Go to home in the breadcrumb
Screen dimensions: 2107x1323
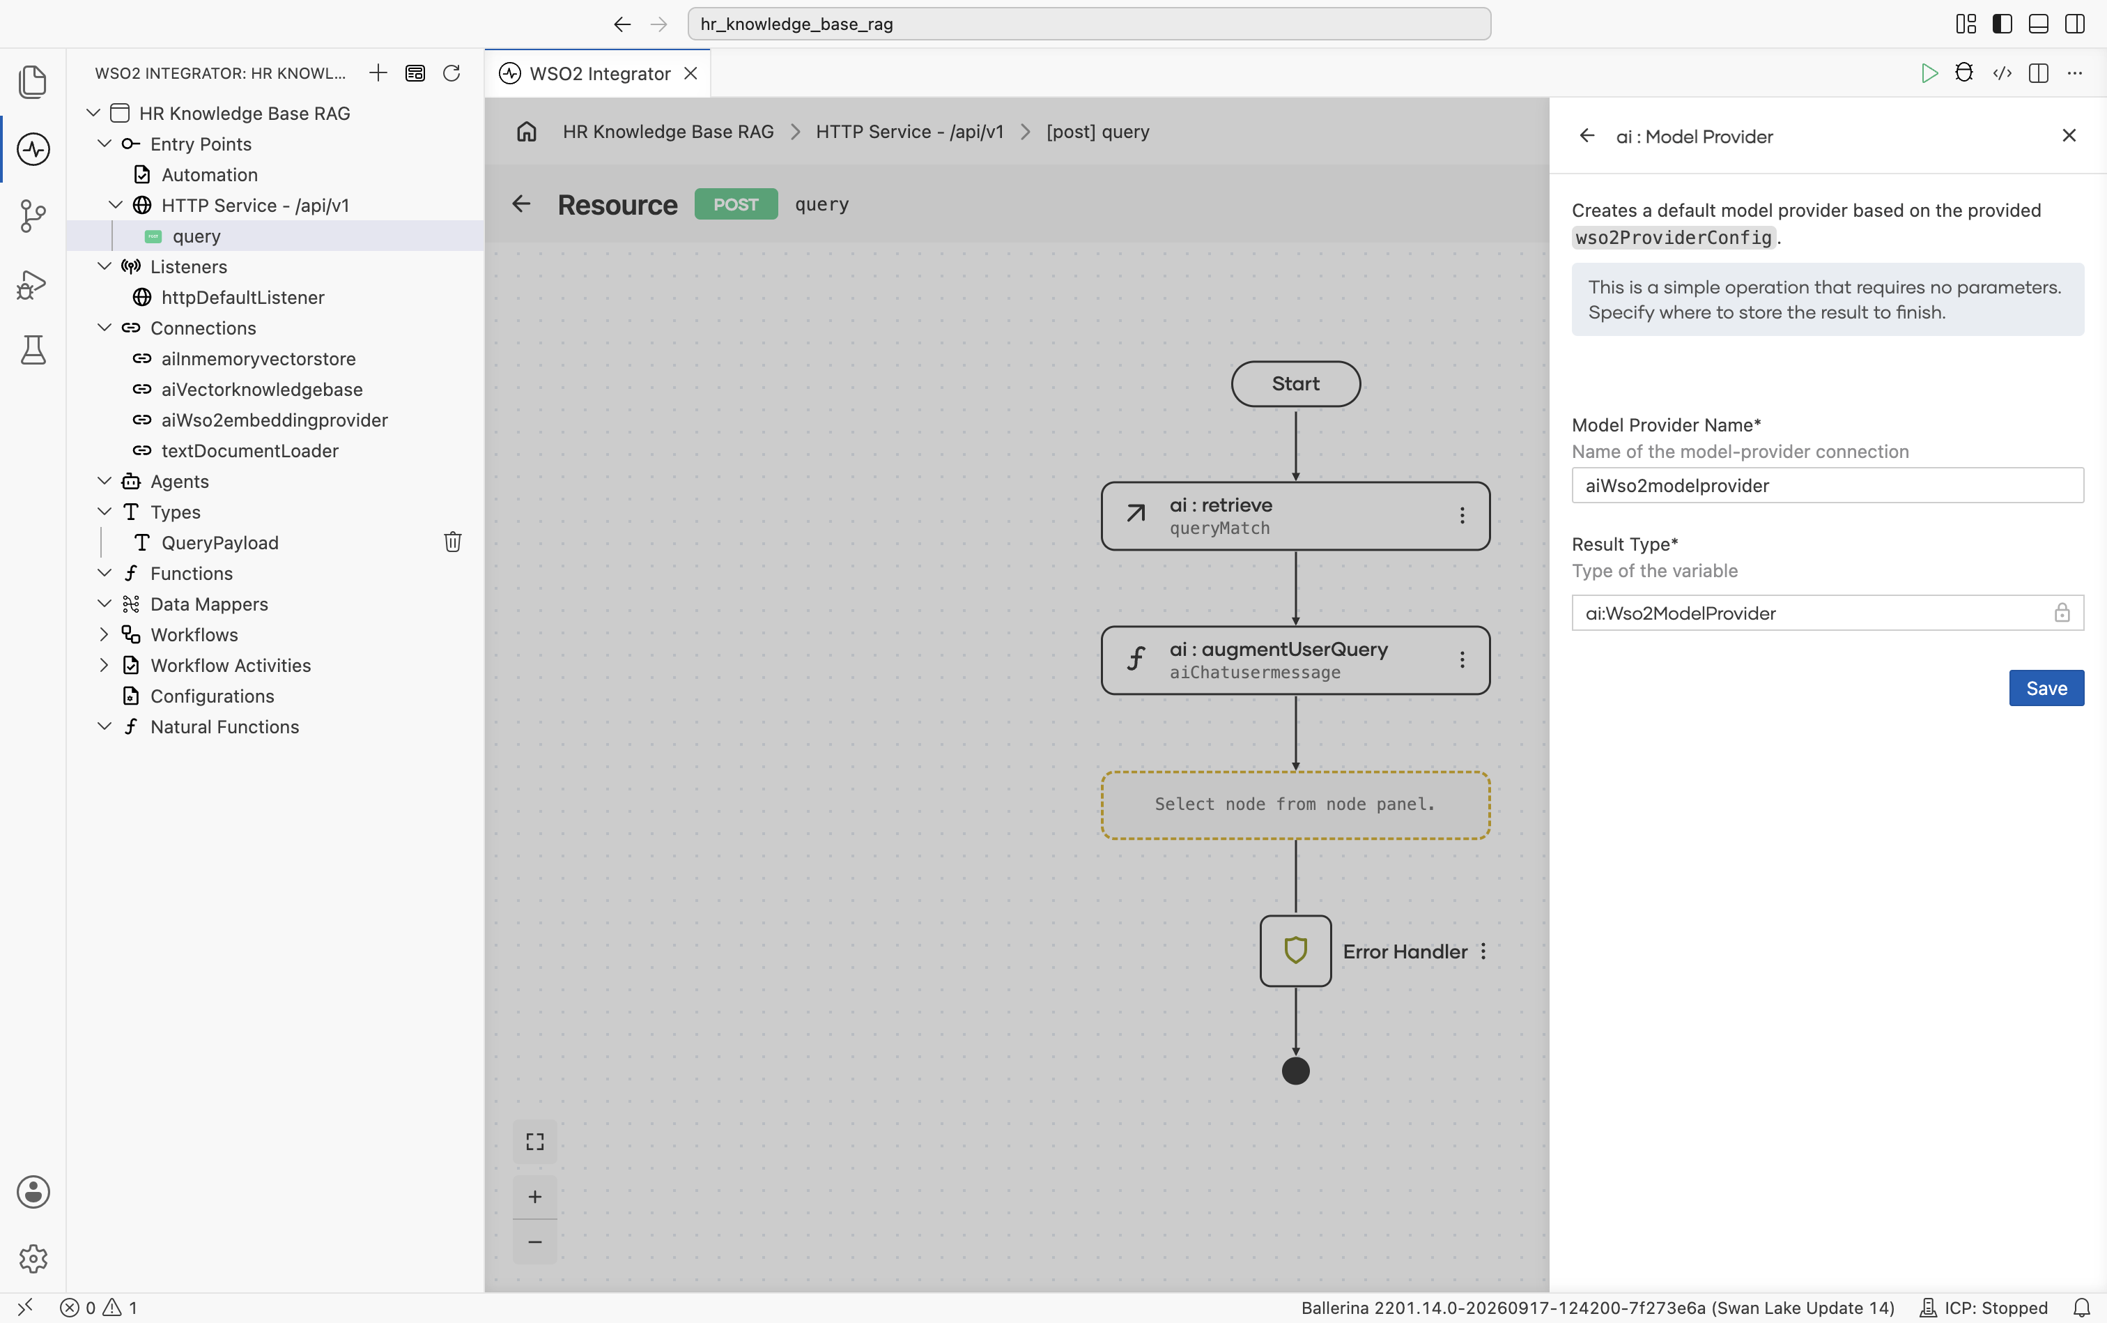[x=527, y=131]
